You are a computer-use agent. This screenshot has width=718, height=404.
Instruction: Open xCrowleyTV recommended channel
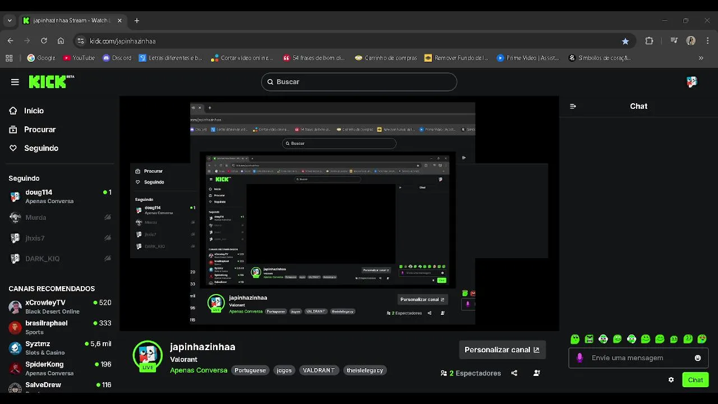[x=60, y=307]
